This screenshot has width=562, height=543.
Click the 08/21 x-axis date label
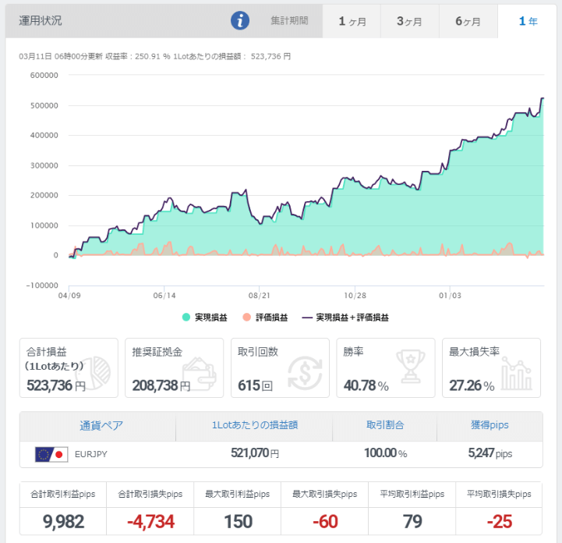259,296
